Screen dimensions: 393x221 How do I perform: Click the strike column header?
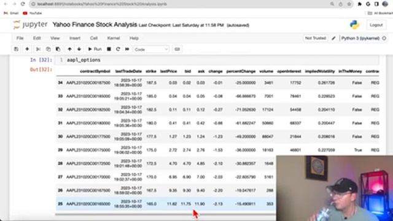tap(151, 71)
